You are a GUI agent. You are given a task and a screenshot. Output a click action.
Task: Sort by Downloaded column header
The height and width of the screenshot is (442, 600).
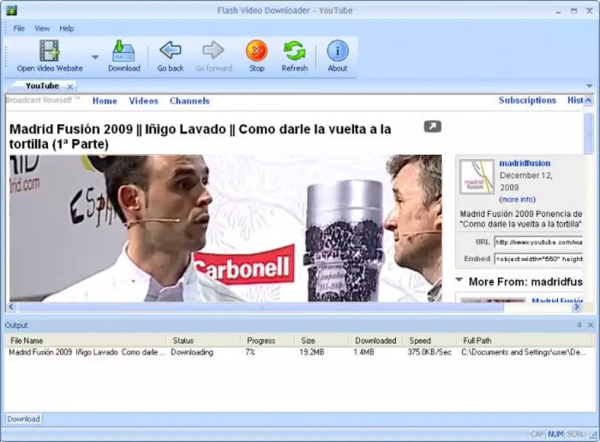376,341
